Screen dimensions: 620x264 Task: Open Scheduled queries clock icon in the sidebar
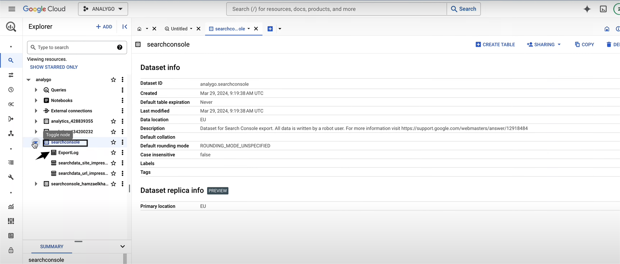pos(11,90)
